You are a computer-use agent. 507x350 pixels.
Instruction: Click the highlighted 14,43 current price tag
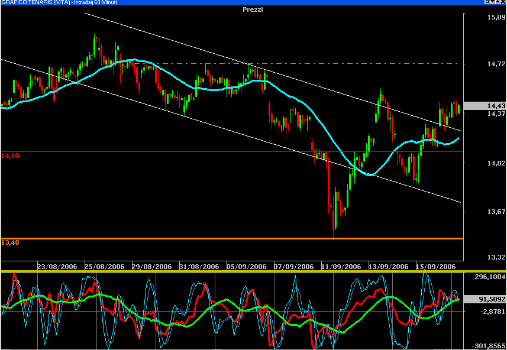(485, 106)
